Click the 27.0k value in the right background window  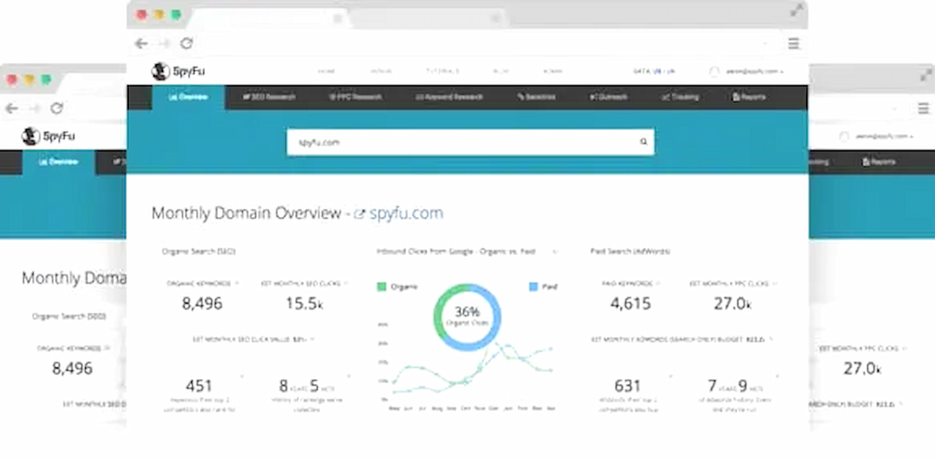pyautogui.click(x=863, y=368)
